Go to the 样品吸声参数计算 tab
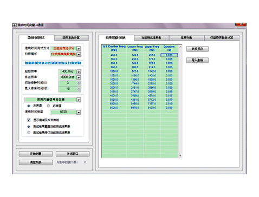 222,38
